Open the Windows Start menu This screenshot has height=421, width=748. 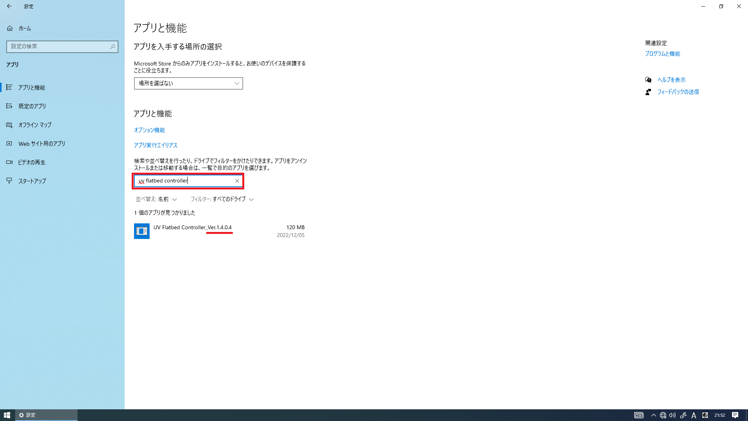click(7, 415)
